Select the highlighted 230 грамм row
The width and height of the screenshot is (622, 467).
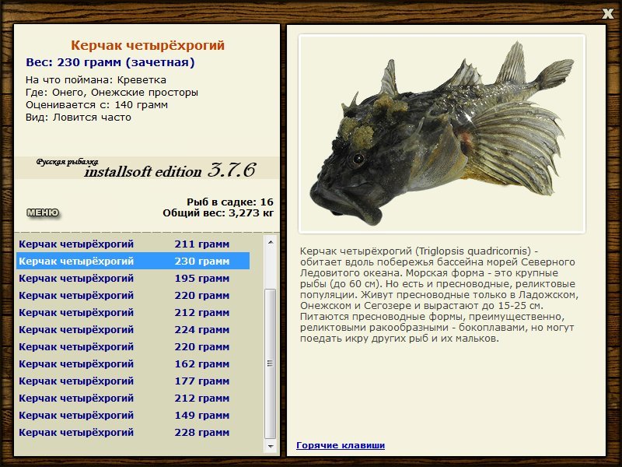(133, 261)
